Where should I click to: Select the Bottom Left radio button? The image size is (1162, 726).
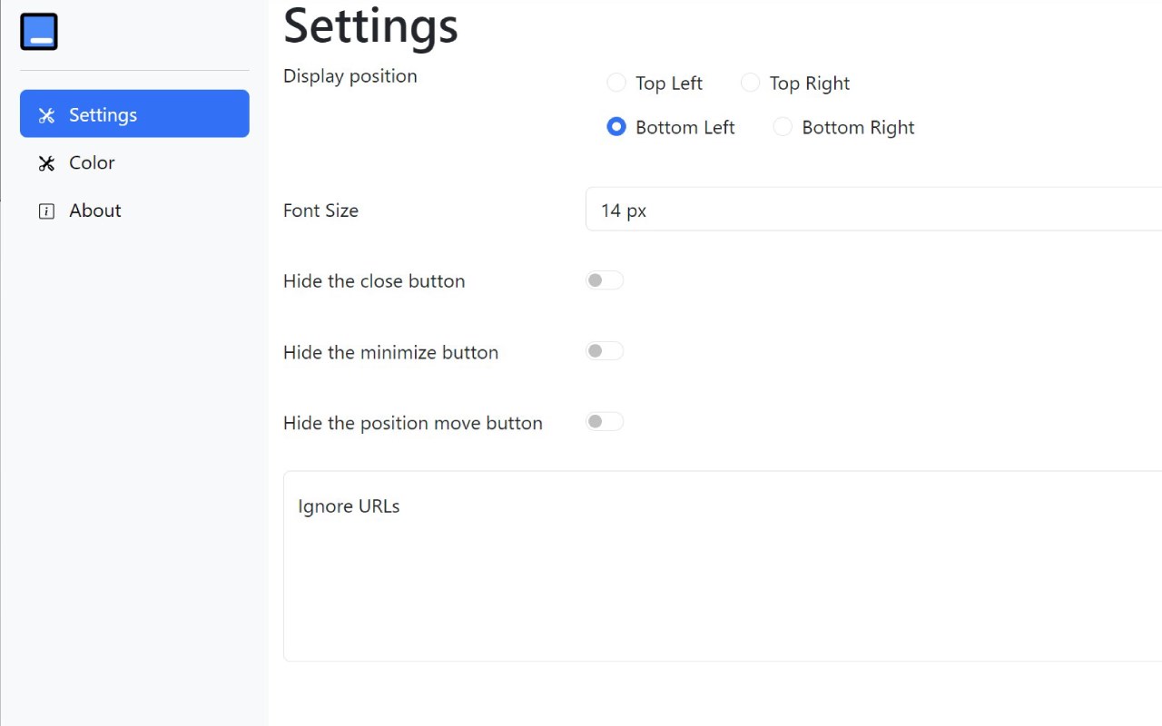click(616, 127)
